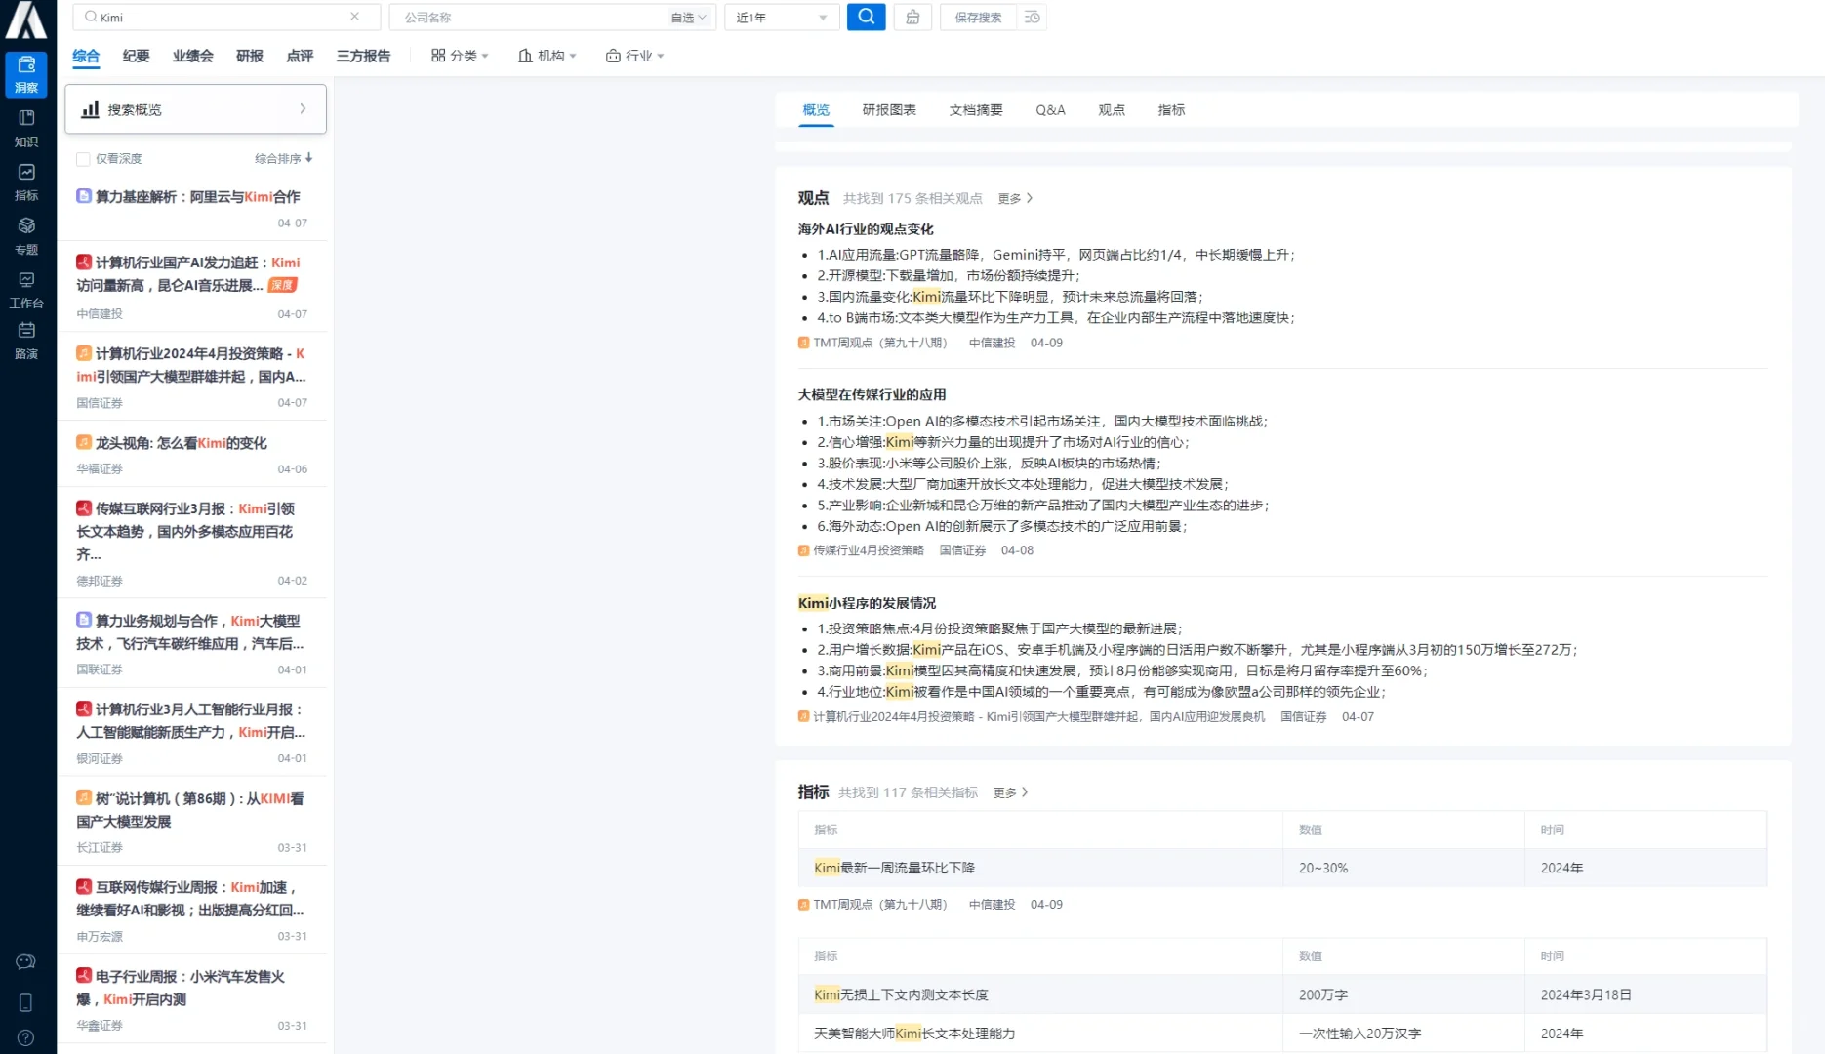
Task: Open the 近1年 time range dropdown
Action: (x=782, y=18)
